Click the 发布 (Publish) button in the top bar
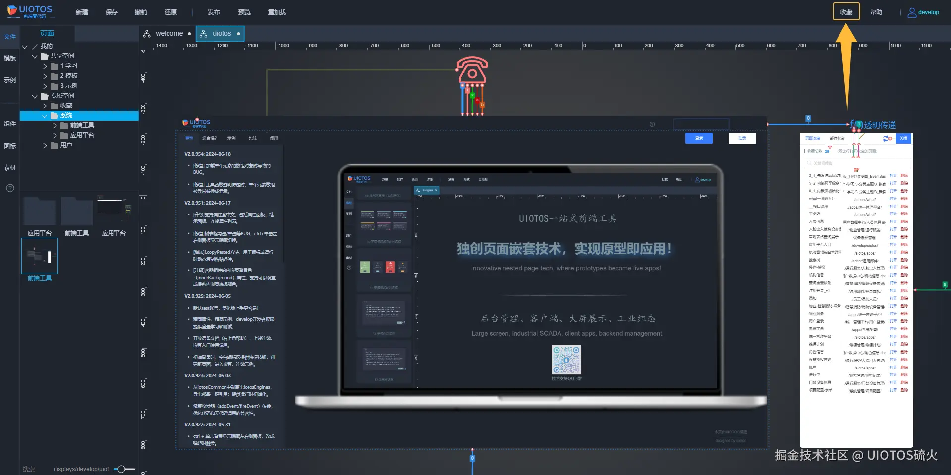951x475 pixels. coord(214,12)
